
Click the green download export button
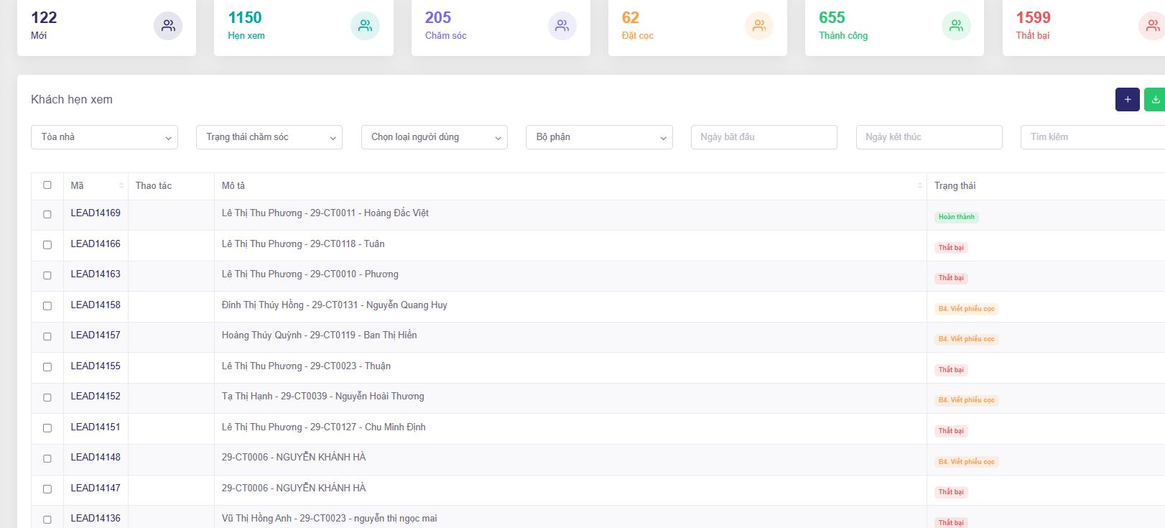[1154, 100]
